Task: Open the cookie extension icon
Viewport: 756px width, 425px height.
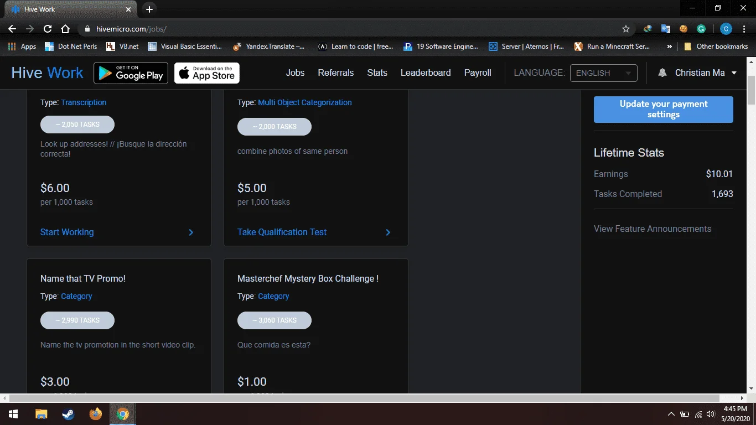Action: pyautogui.click(x=683, y=29)
